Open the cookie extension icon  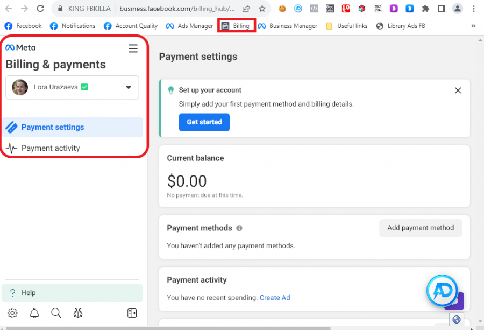point(282,8)
